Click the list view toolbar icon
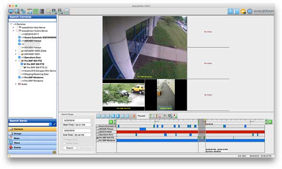The height and width of the screenshot is (169, 282). pos(42,11)
